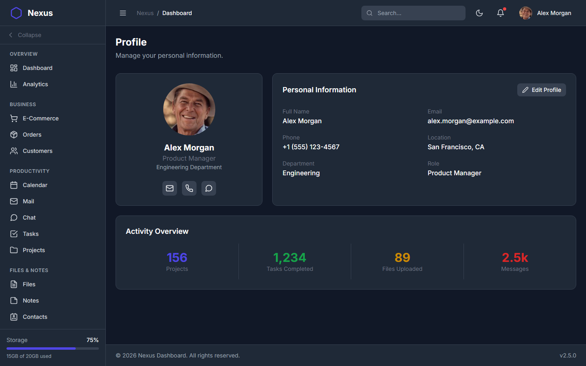
Task: Open the Calendar menu item
Action: (53, 185)
